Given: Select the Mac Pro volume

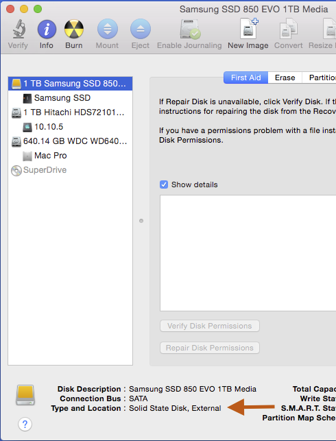Looking at the screenshot, I should pos(71,156).
